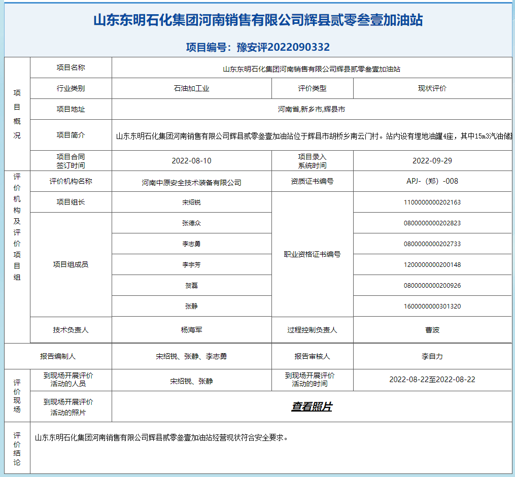This screenshot has width=515, height=477.
Task: Select system entry date 2022-09-29
Action: 432,161
